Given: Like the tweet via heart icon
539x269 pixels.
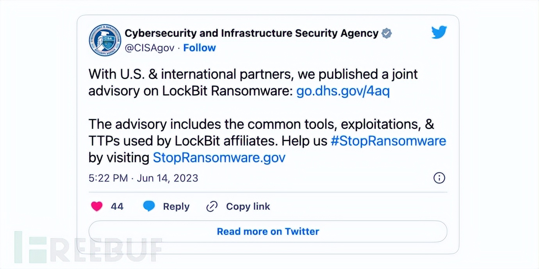Looking at the screenshot, I should (x=96, y=206).
